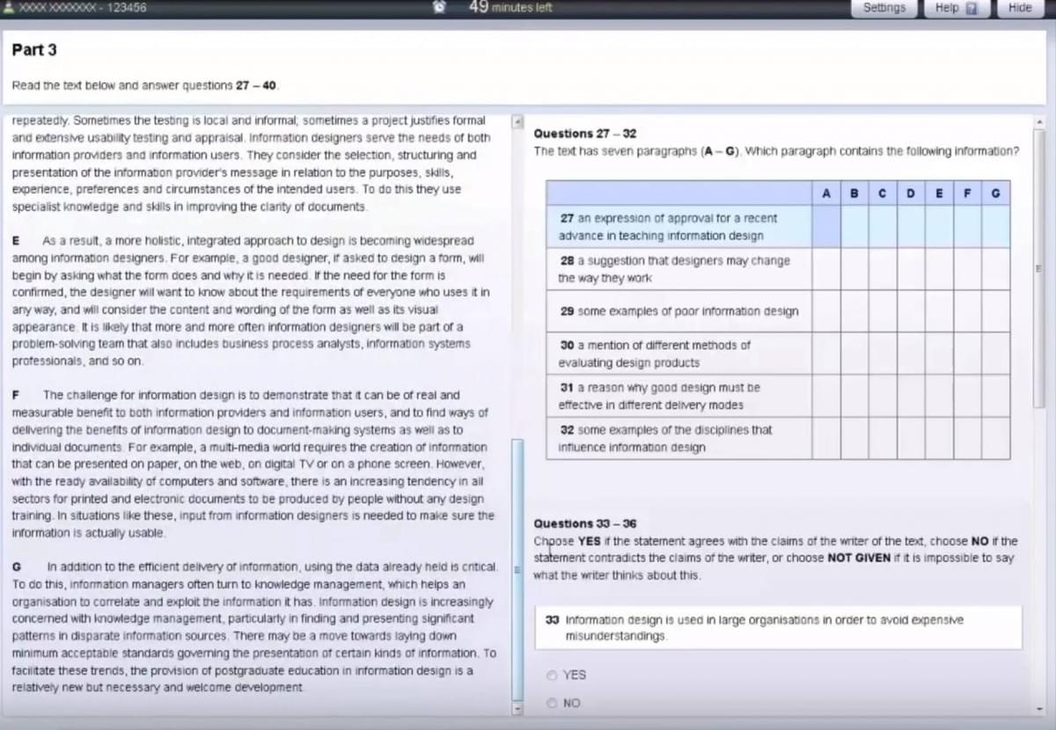Click paragraph F label in passage
The image size is (1056, 730).
point(16,395)
